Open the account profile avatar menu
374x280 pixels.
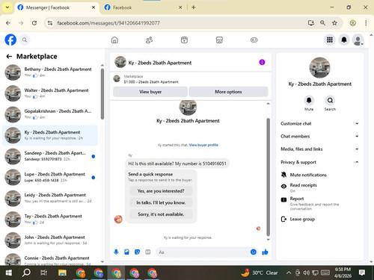358,40
